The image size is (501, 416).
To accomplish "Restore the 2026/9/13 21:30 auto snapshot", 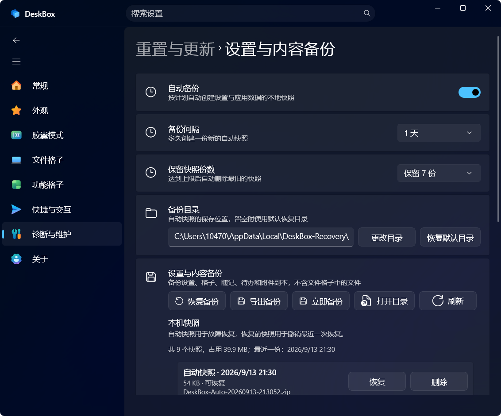I will [377, 381].
